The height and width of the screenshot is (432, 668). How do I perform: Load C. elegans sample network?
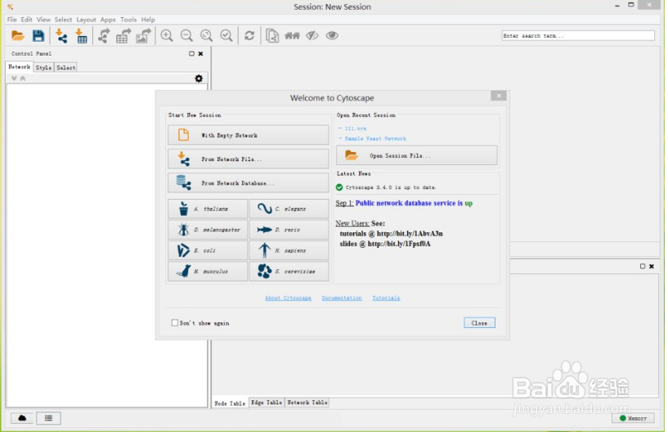click(289, 209)
